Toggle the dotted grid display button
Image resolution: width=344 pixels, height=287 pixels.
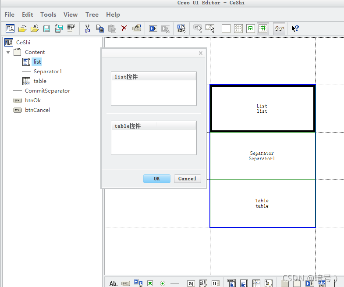click(238, 29)
